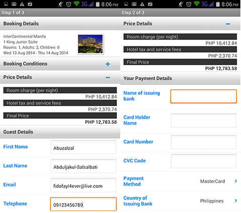Viewport: 241px width, 213px height.
Task: Click the Email field with fidofayl4ever@live.com
Action: pos(83,185)
